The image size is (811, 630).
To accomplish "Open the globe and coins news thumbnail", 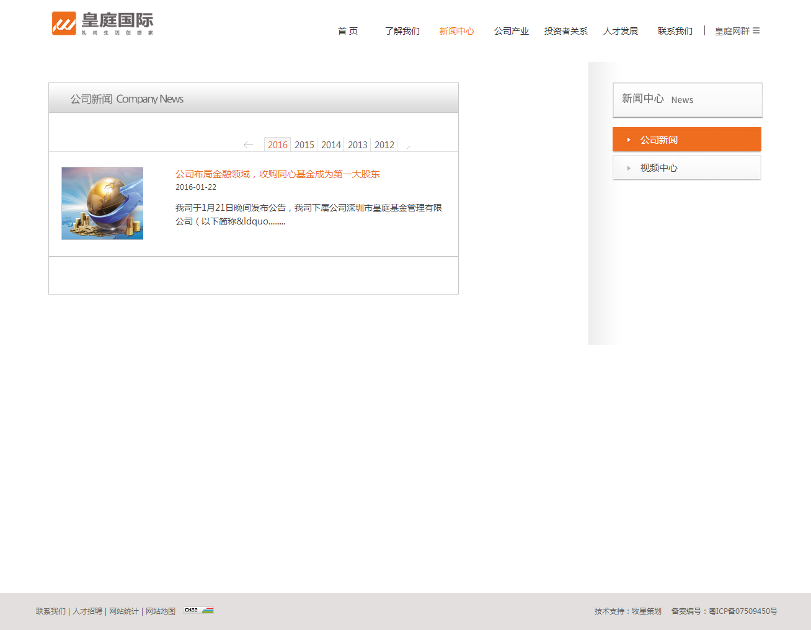I will point(102,203).
